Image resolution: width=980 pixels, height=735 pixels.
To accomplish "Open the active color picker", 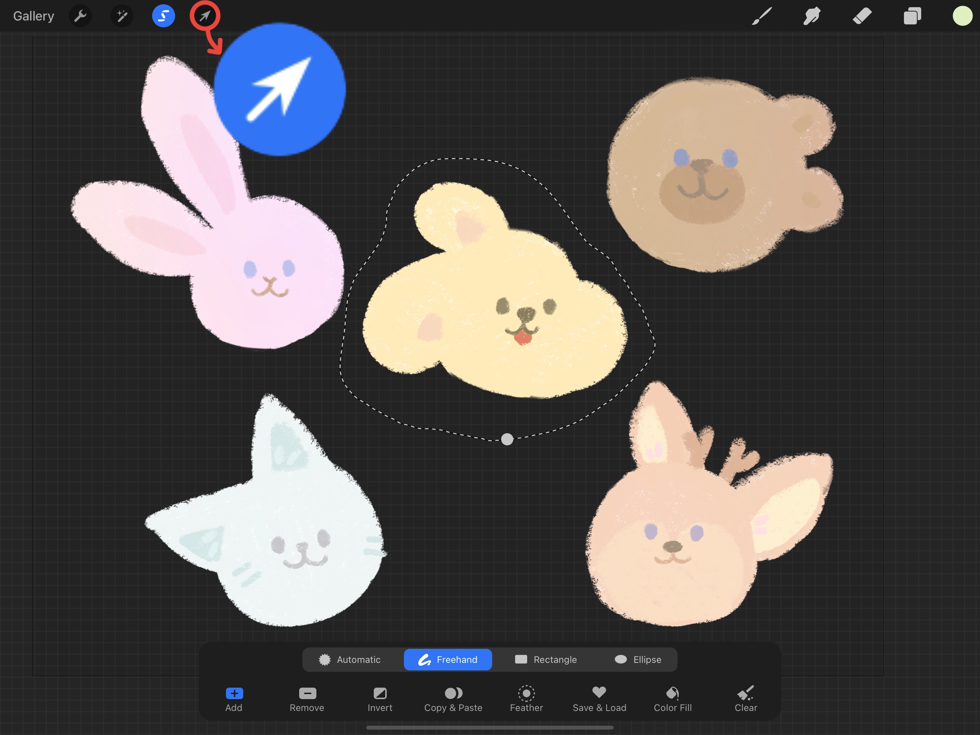I will 962,16.
